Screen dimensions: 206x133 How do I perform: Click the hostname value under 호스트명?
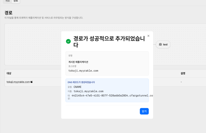pyautogui.click(x=83, y=71)
